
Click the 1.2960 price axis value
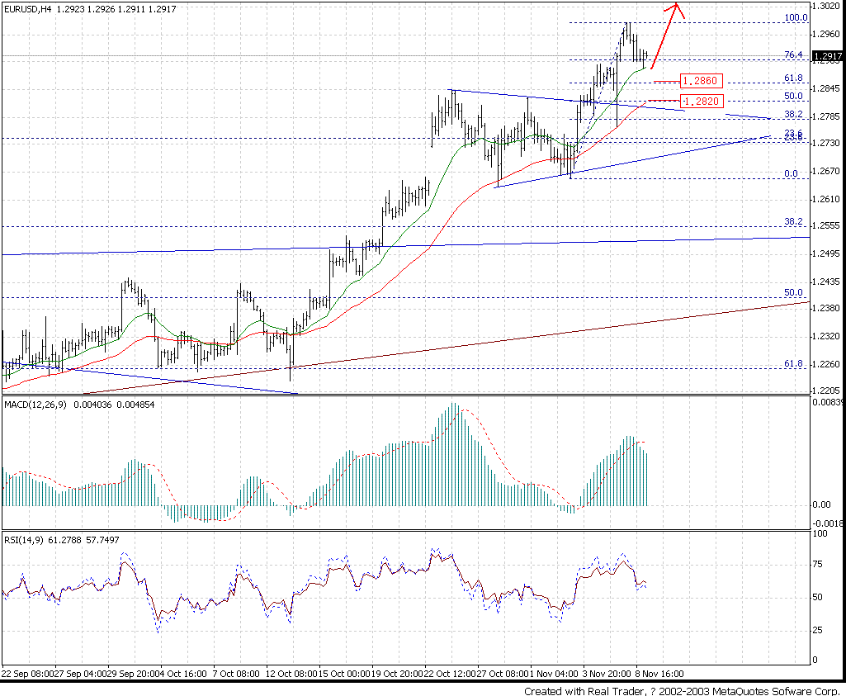tap(827, 34)
